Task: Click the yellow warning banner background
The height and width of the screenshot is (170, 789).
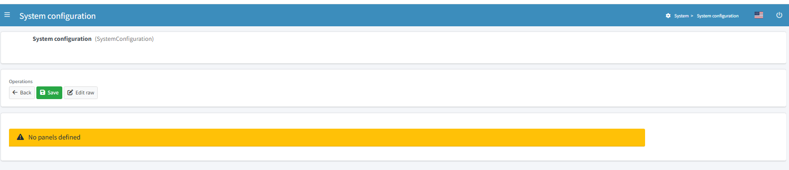Action: (x=327, y=138)
